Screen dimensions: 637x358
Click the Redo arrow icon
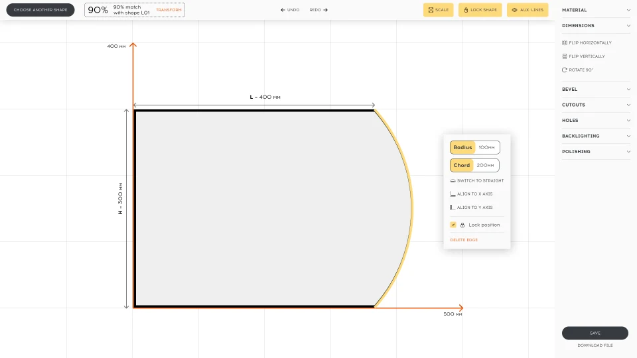coord(325,10)
